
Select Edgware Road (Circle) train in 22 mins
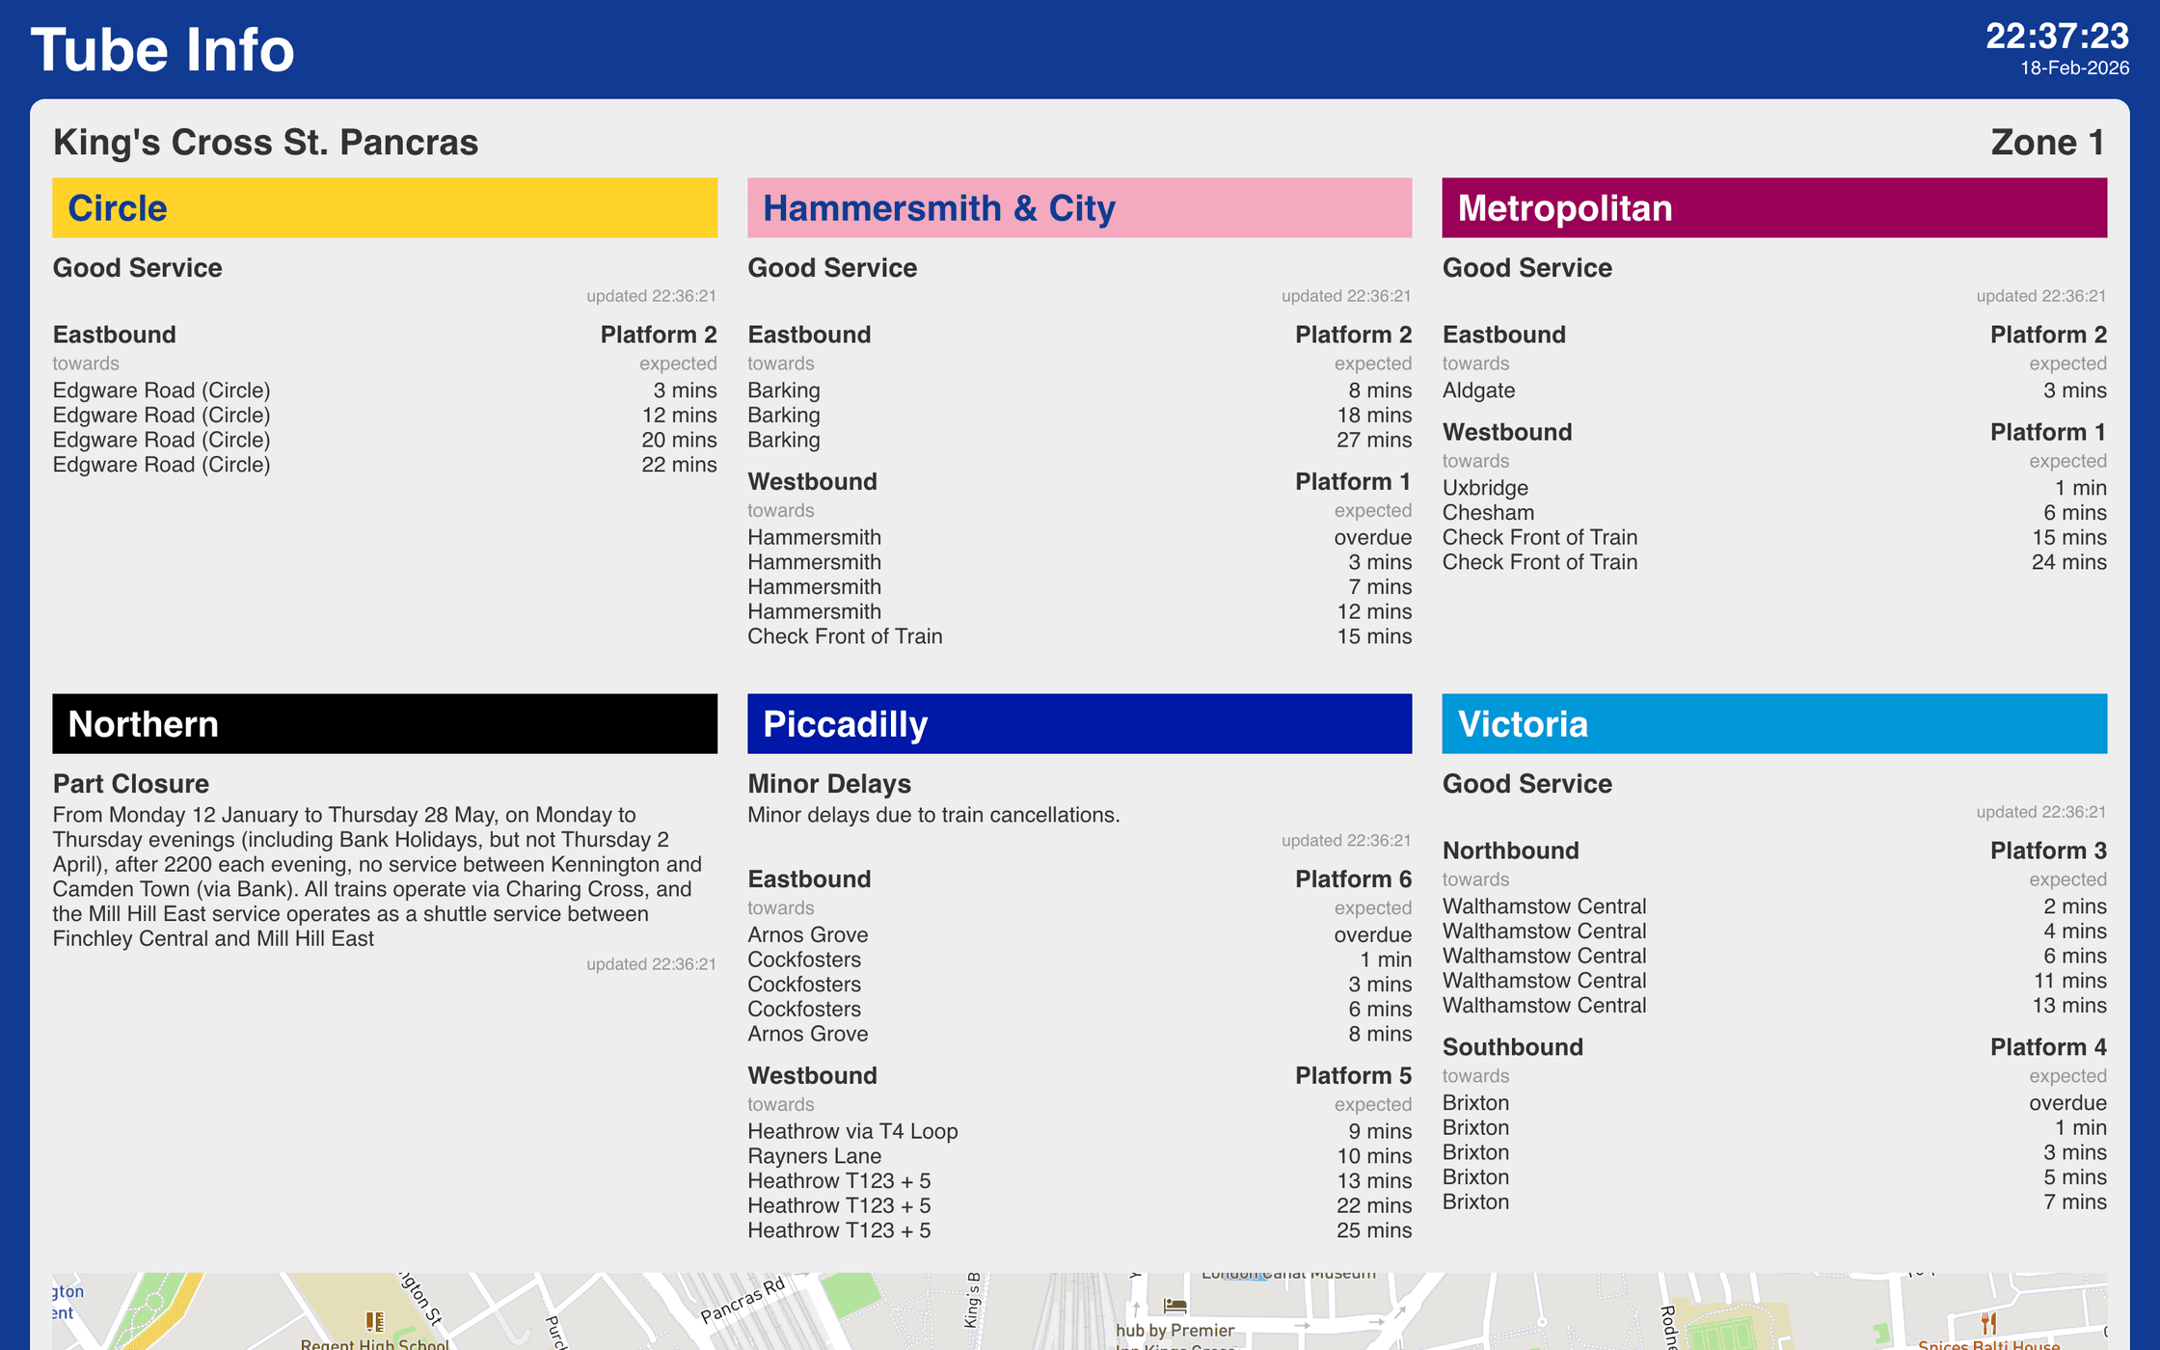pyautogui.click(x=385, y=465)
